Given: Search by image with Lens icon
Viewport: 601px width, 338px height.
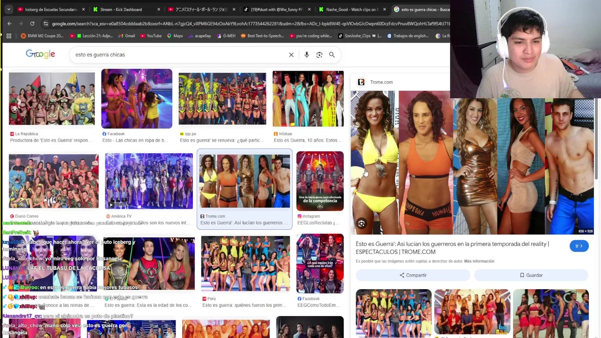Looking at the screenshot, I should pos(319,54).
